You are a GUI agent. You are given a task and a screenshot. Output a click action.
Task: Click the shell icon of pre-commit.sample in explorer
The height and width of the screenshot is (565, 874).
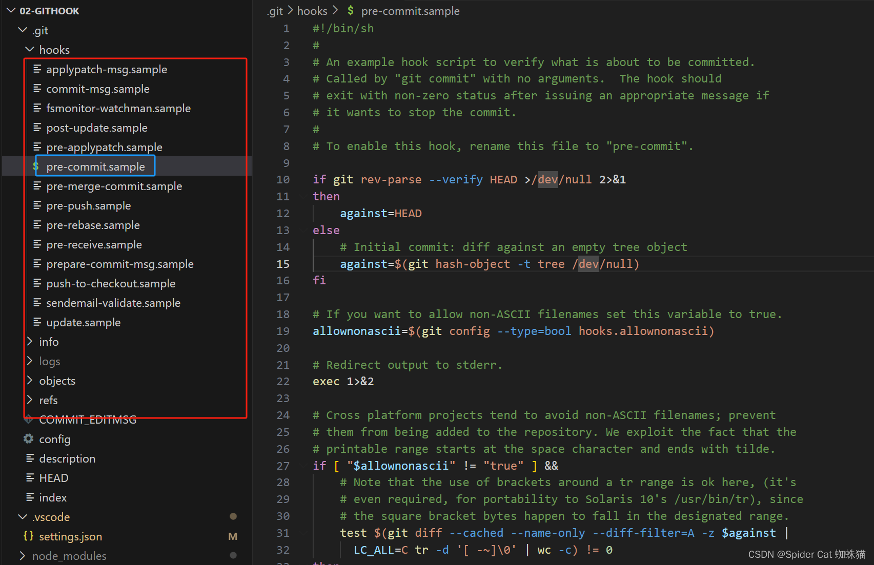click(36, 166)
